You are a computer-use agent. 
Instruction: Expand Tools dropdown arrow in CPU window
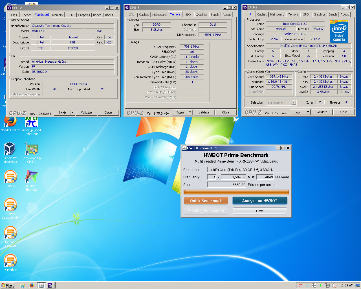point(308,112)
